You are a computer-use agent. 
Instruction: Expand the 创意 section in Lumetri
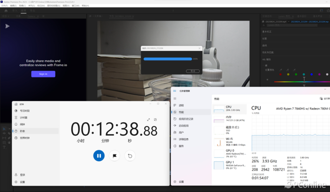click(264, 39)
